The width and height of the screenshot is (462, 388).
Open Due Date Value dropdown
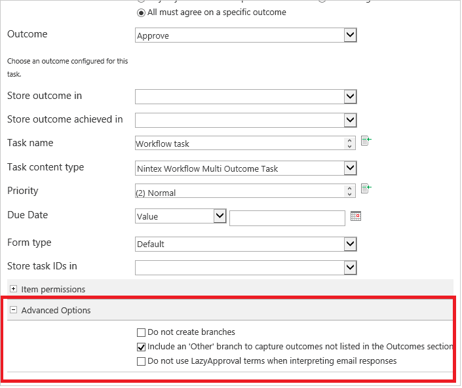coord(181,216)
